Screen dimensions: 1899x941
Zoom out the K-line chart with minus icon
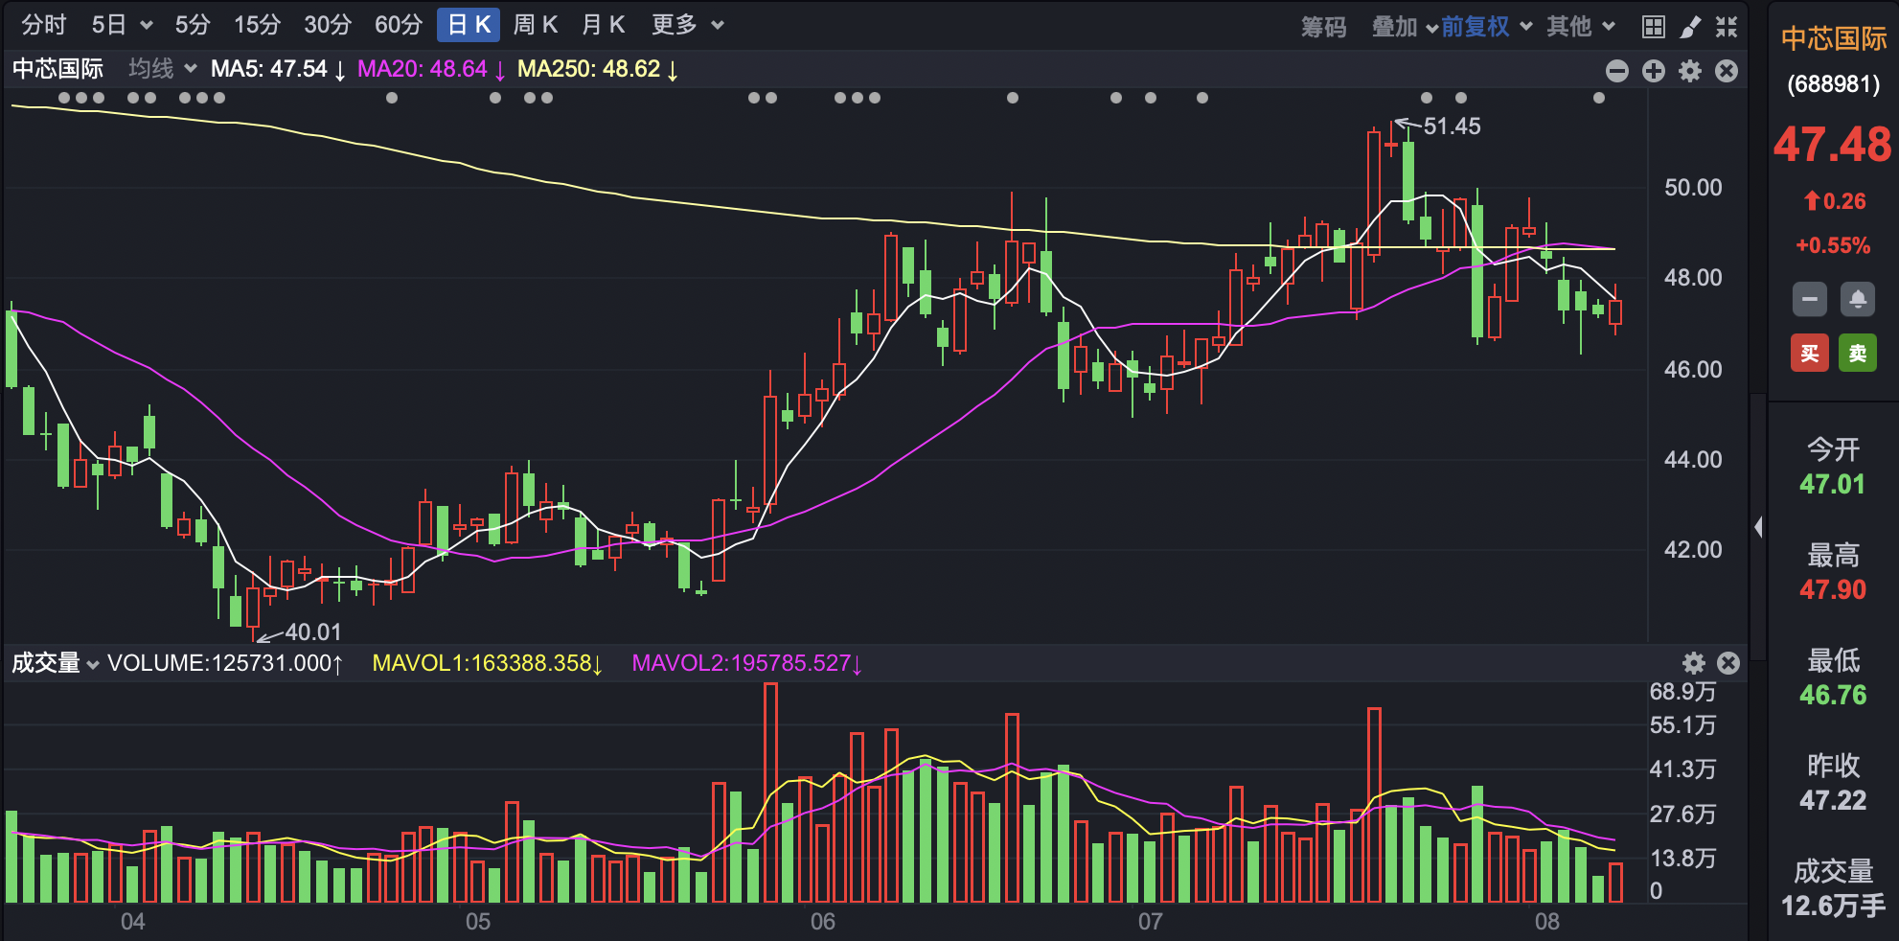pos(1617,71)
